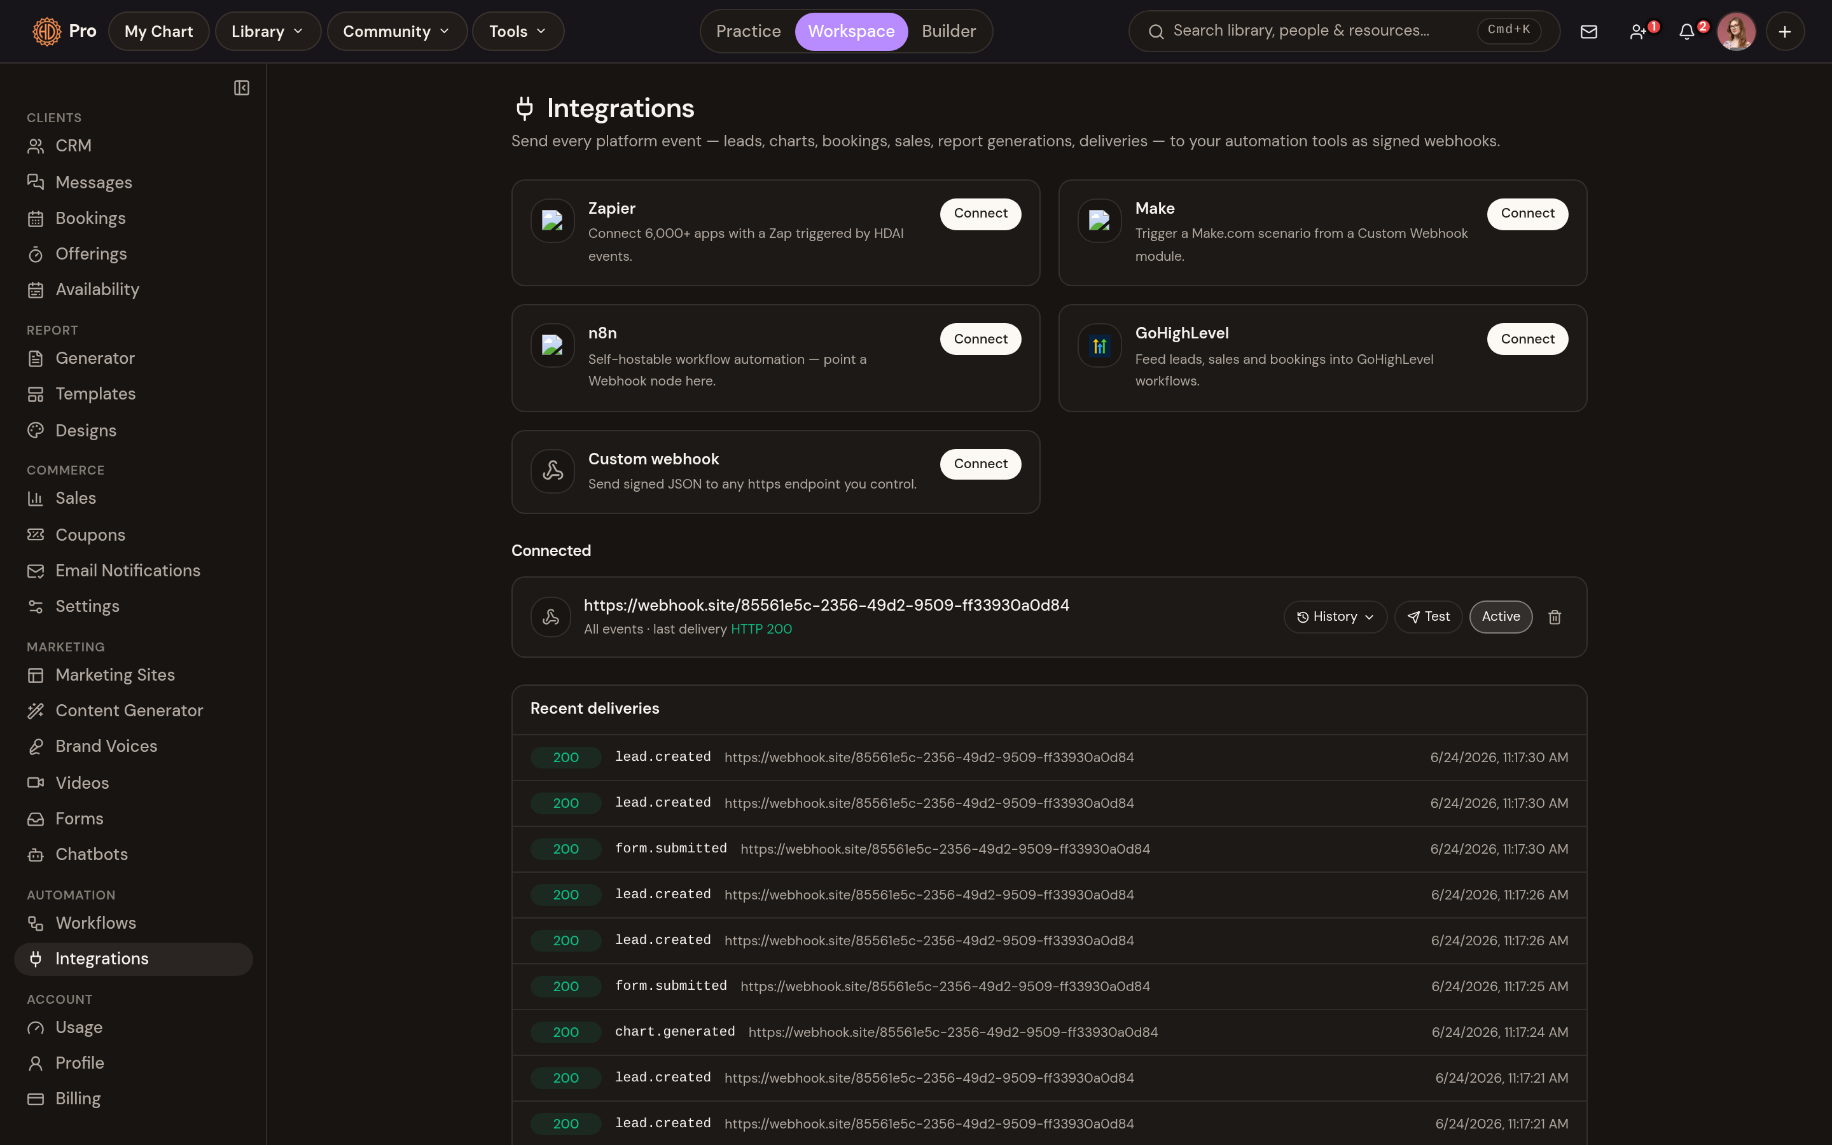
Task: Open the user profile avatar
Action: 1736,31
